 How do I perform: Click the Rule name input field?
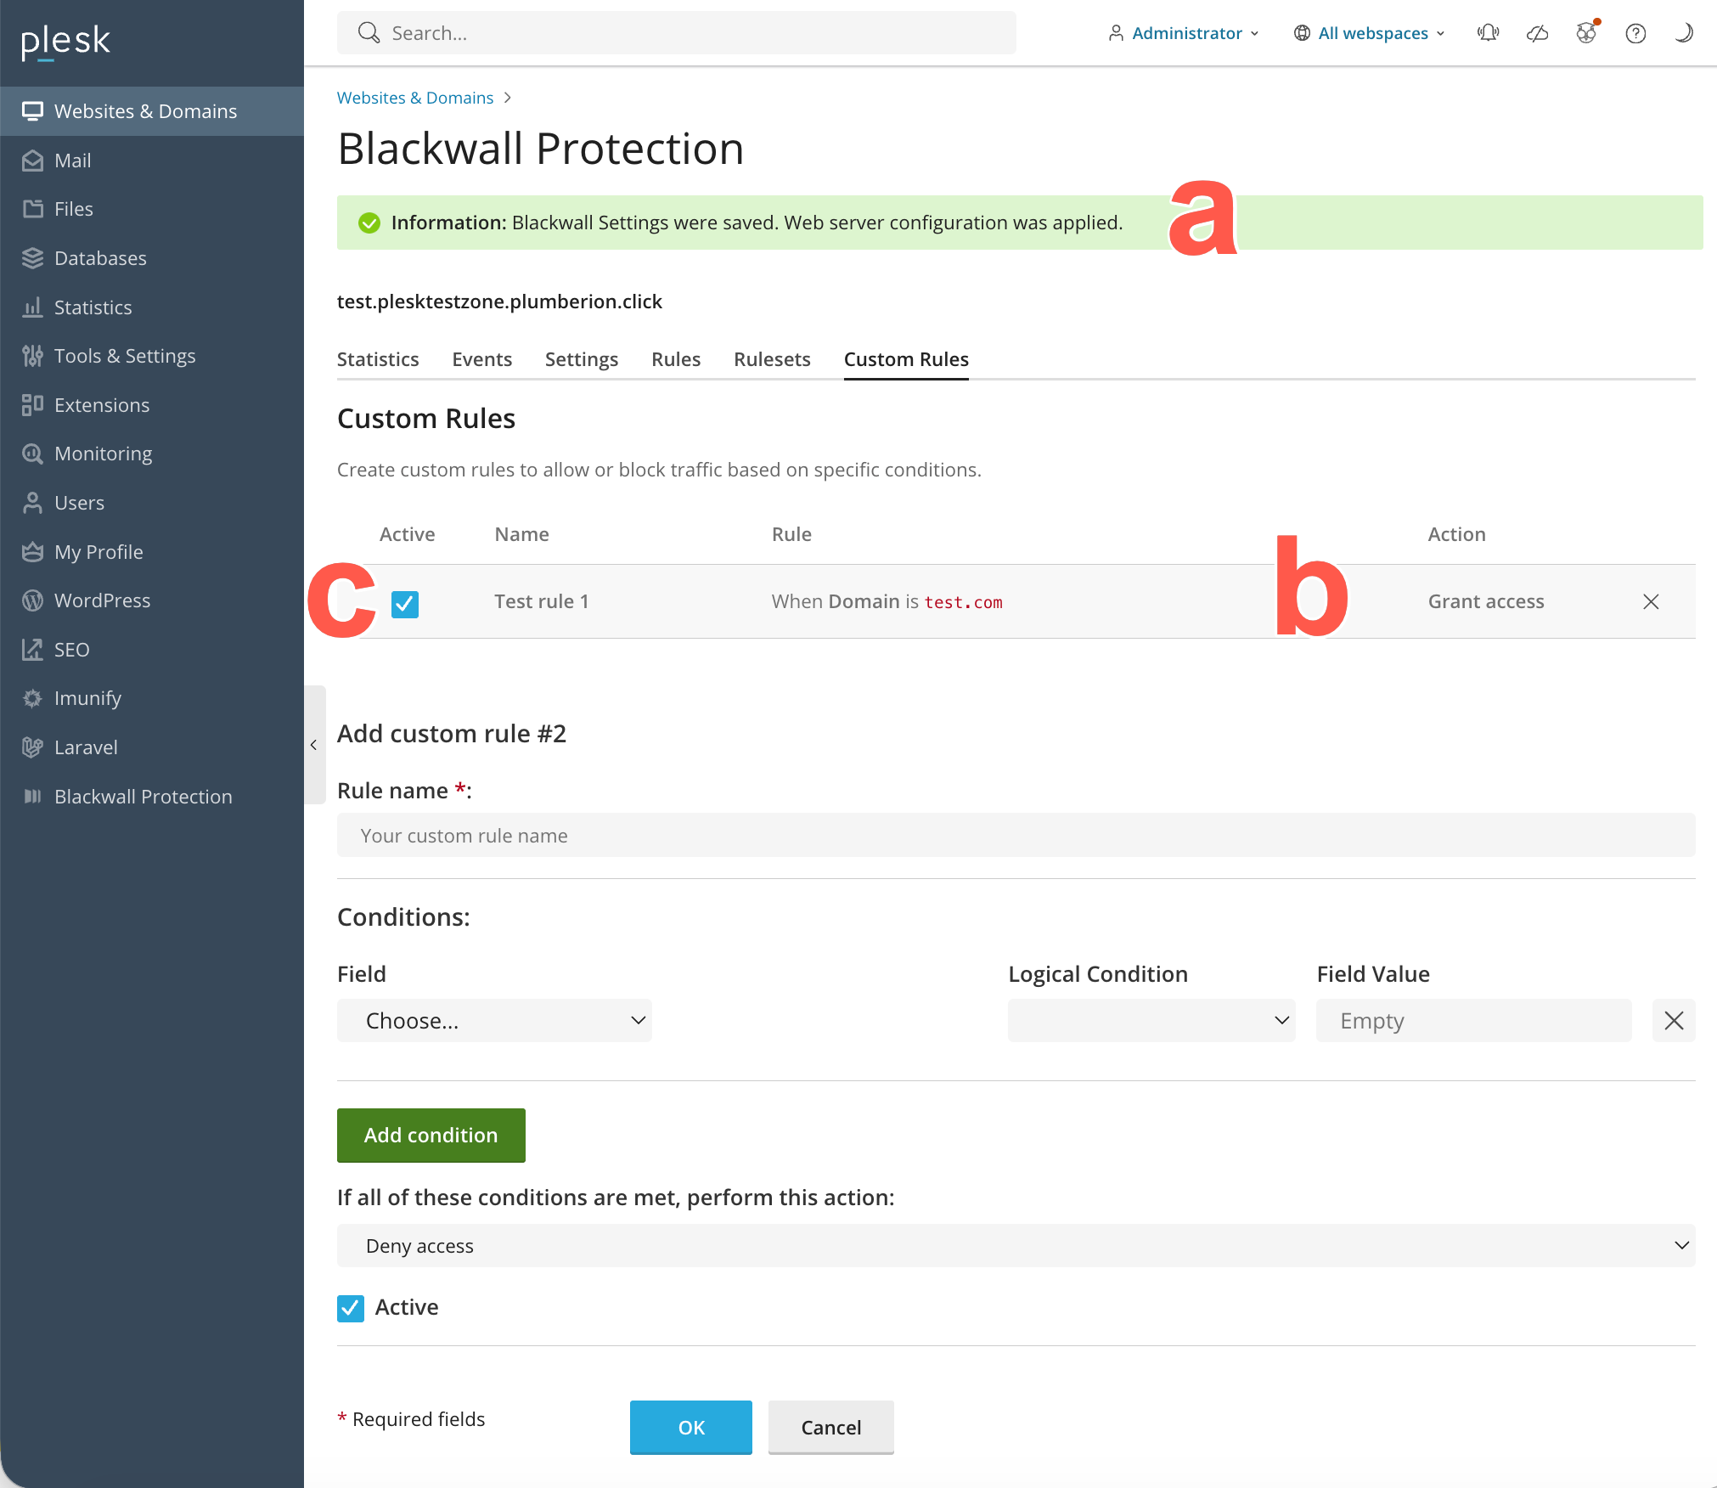click(x=1016, y=836)
